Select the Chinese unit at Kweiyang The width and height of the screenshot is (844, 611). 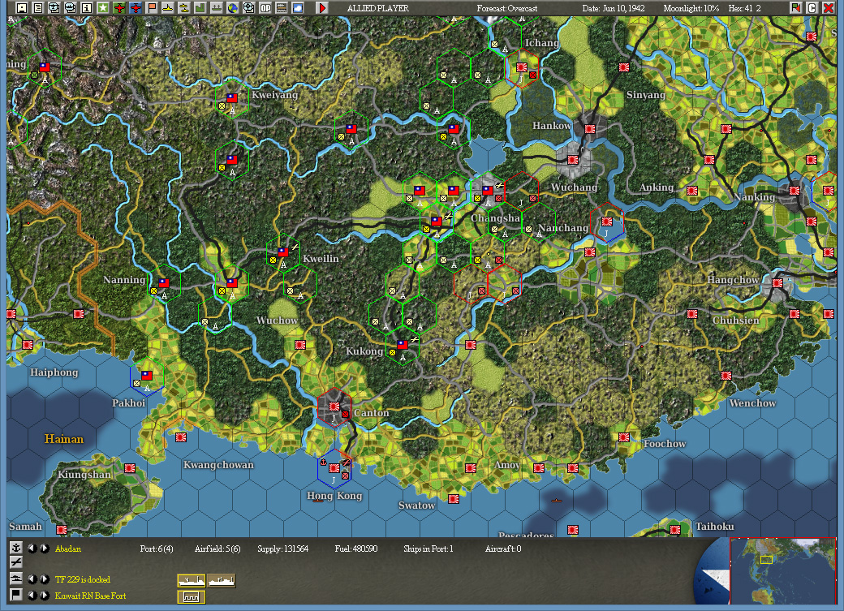pos(232,98)
